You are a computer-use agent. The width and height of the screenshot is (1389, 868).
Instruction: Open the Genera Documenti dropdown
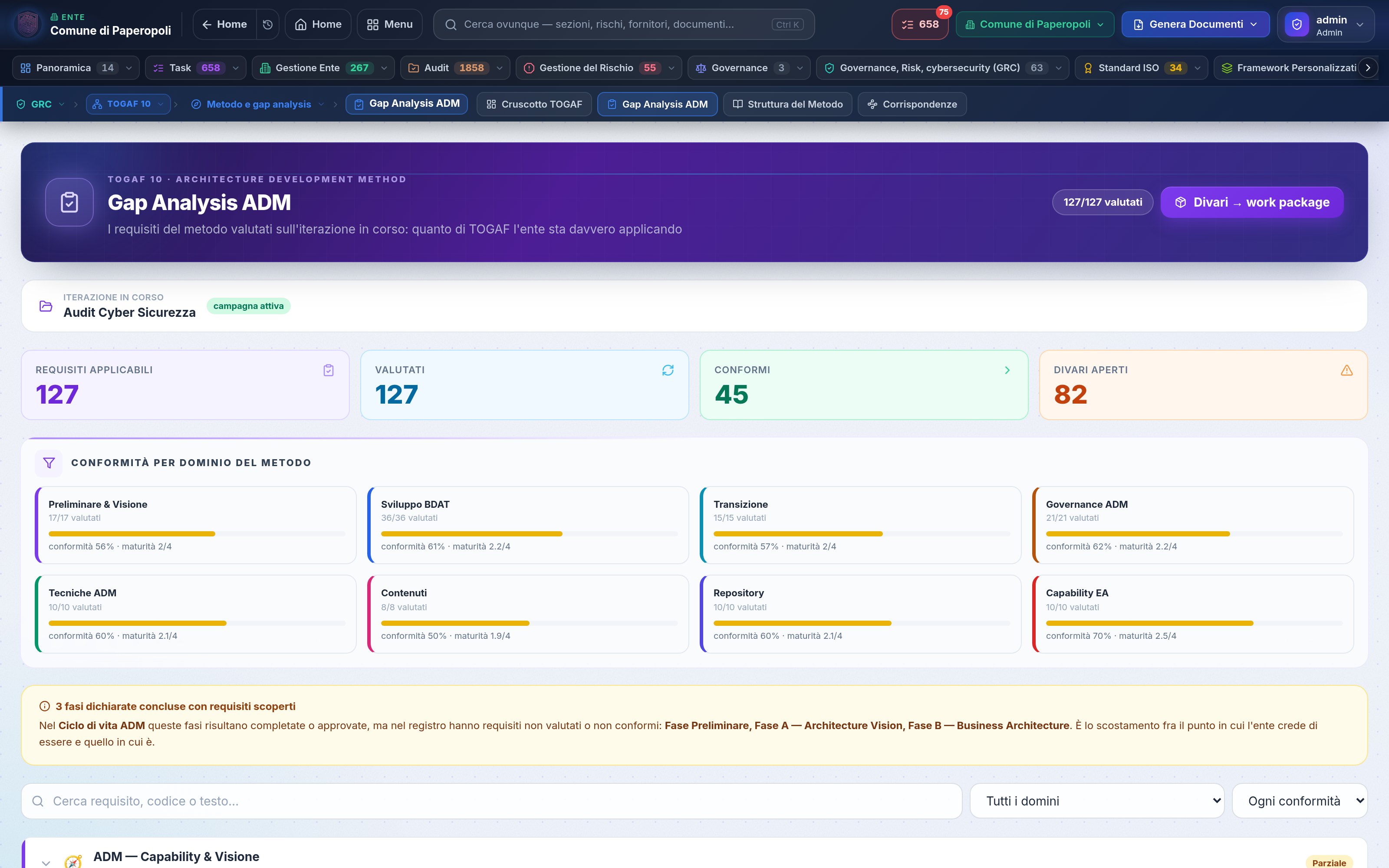point(1195,24)
